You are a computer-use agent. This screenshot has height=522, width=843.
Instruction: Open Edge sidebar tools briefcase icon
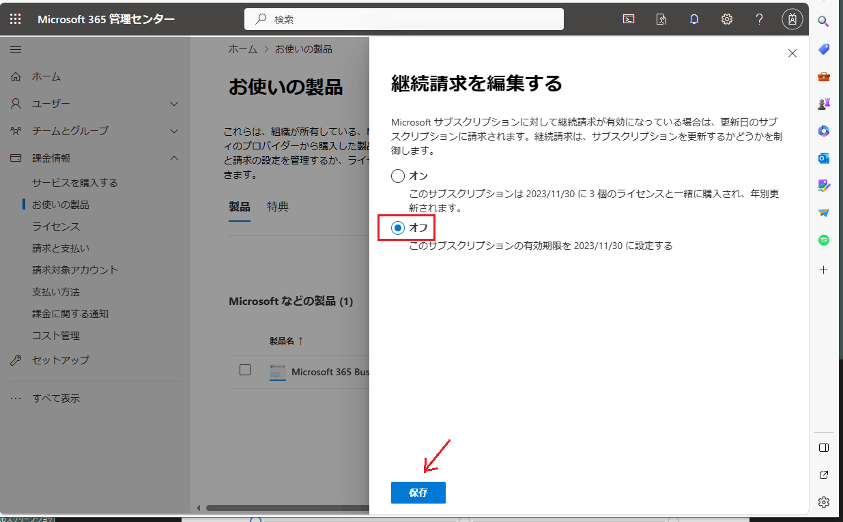tap(824, 76)
